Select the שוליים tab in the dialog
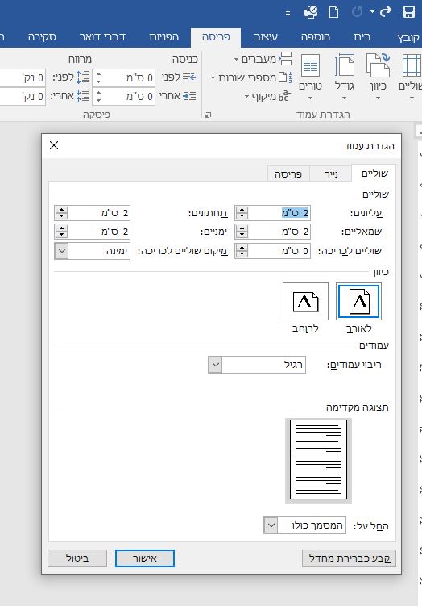 pos(374,173)
